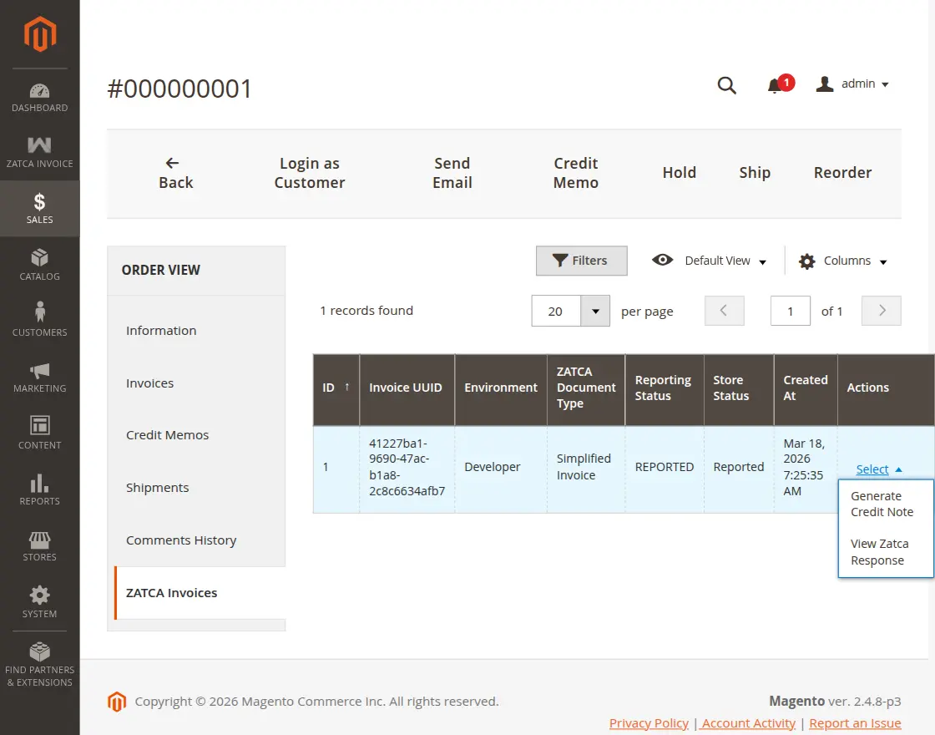The image size is (935, 735).
Task: Open the Privacy Policy link
Action: (649, 723)
